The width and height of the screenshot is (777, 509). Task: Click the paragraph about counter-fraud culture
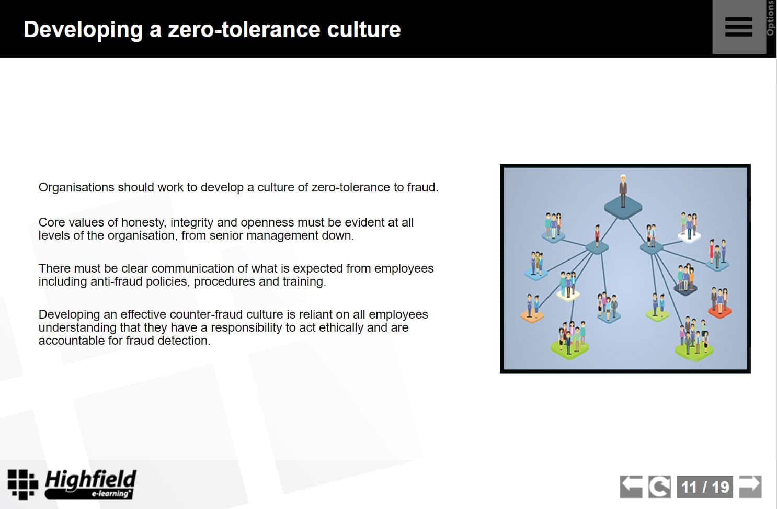click(x=233, y=327)
